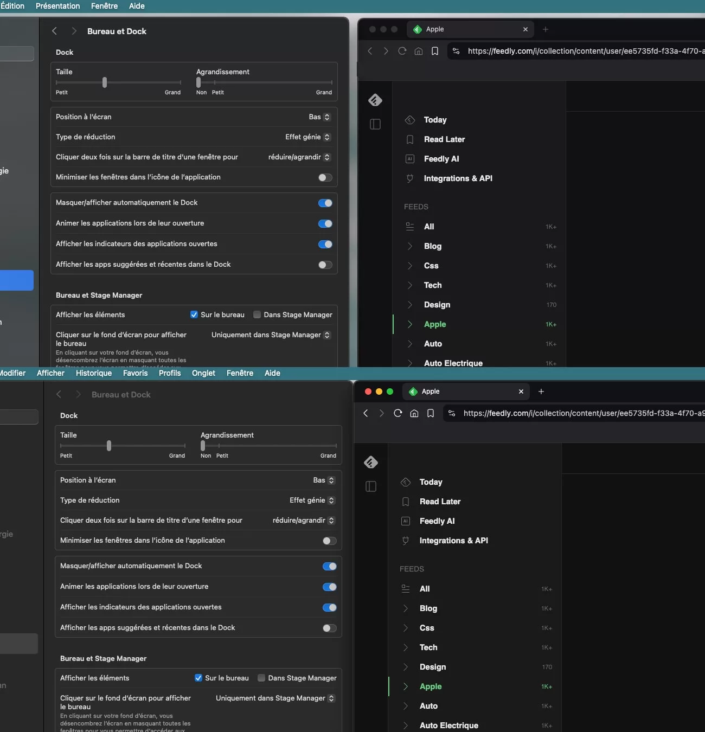This screenshot has height=732, width=705.
Task: Open 'Type de réduction' dropdown in upper settings
Action: pos(307,137)
